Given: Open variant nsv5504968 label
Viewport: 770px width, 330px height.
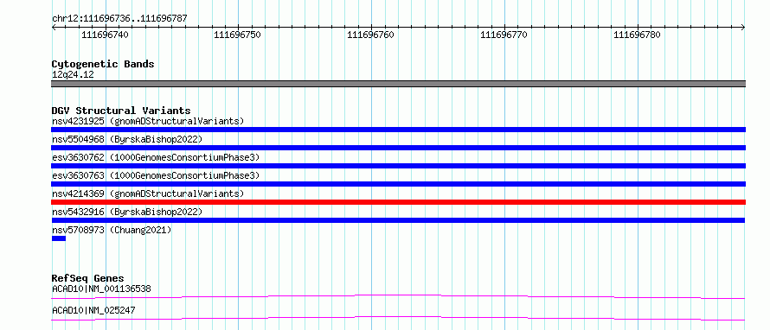Looking at the screenshot, I should (127, 139).
